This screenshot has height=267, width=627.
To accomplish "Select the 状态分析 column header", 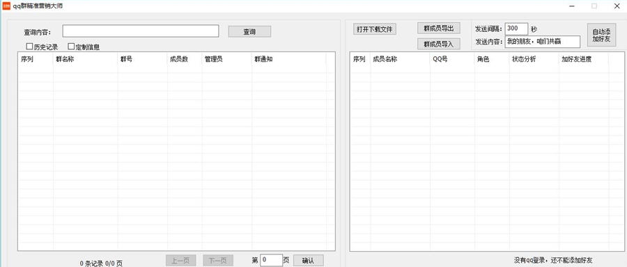I will coord(534,60).
